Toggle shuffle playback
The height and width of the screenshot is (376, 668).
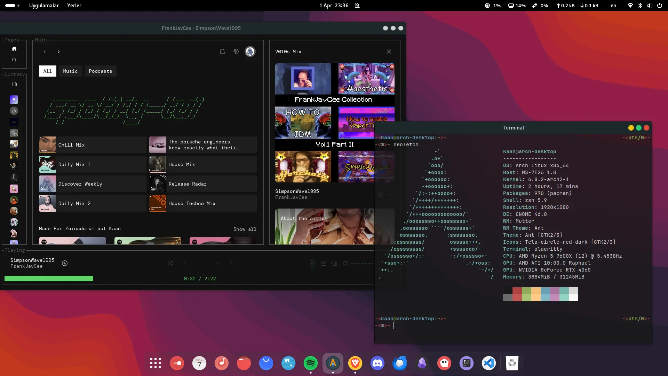tap(170, 263)
